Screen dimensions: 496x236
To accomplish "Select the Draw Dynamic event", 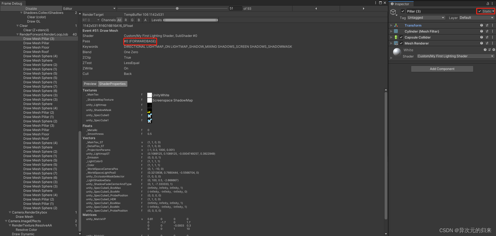I will (x=23, y=234).
